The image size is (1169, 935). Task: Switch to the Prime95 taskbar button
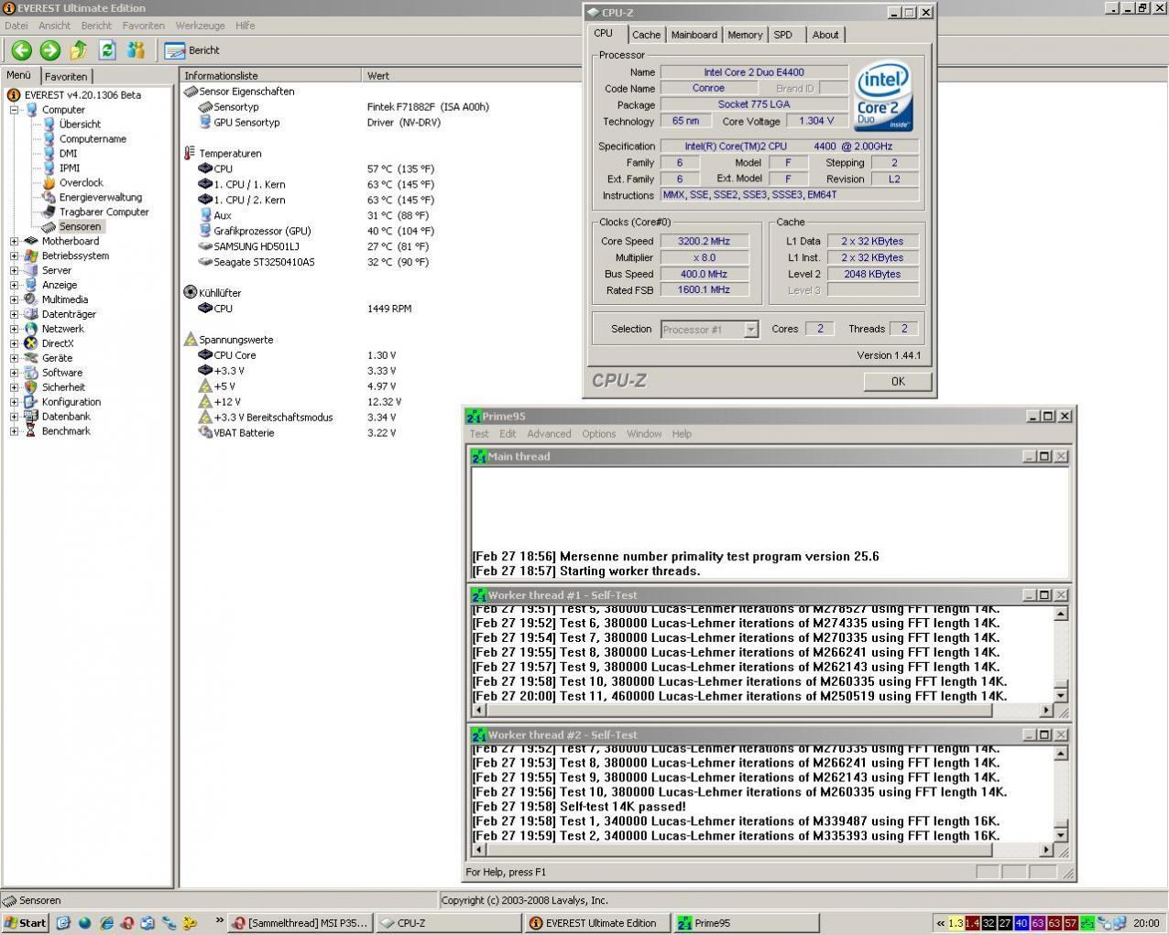(x=746, y=923)
